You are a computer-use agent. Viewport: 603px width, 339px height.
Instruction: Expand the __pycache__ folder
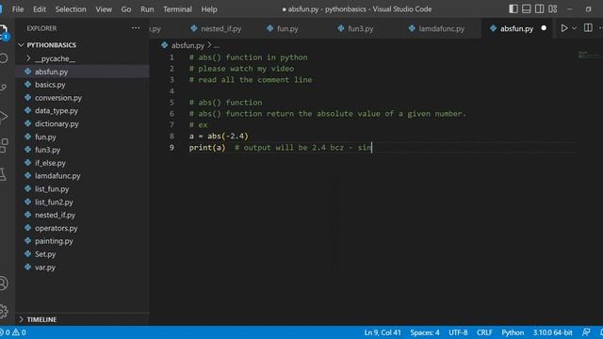click(x=55, y=58)
